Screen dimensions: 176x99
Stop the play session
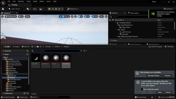coord(56,9)
